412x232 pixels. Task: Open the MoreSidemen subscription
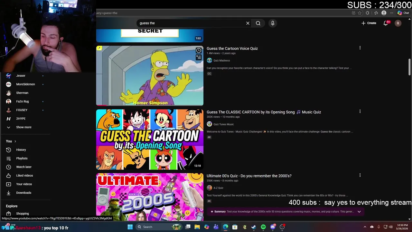click(25, 84)
